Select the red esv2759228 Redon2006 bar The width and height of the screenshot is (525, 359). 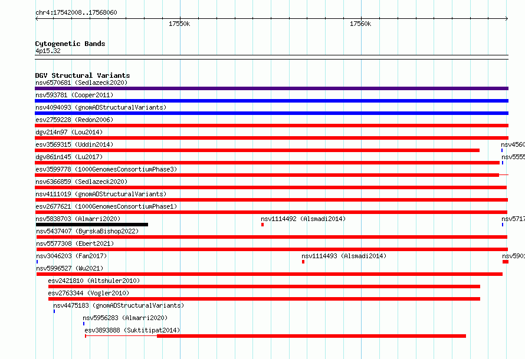[271, 126]
